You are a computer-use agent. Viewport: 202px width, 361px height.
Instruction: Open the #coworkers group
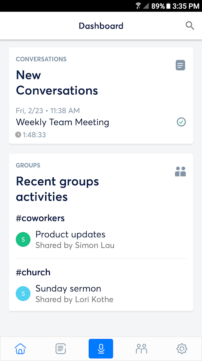40,218
